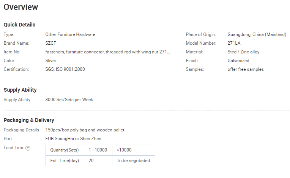Click the 'To be negotiated' table cell

pyautogui.click(x=134, y=161)
